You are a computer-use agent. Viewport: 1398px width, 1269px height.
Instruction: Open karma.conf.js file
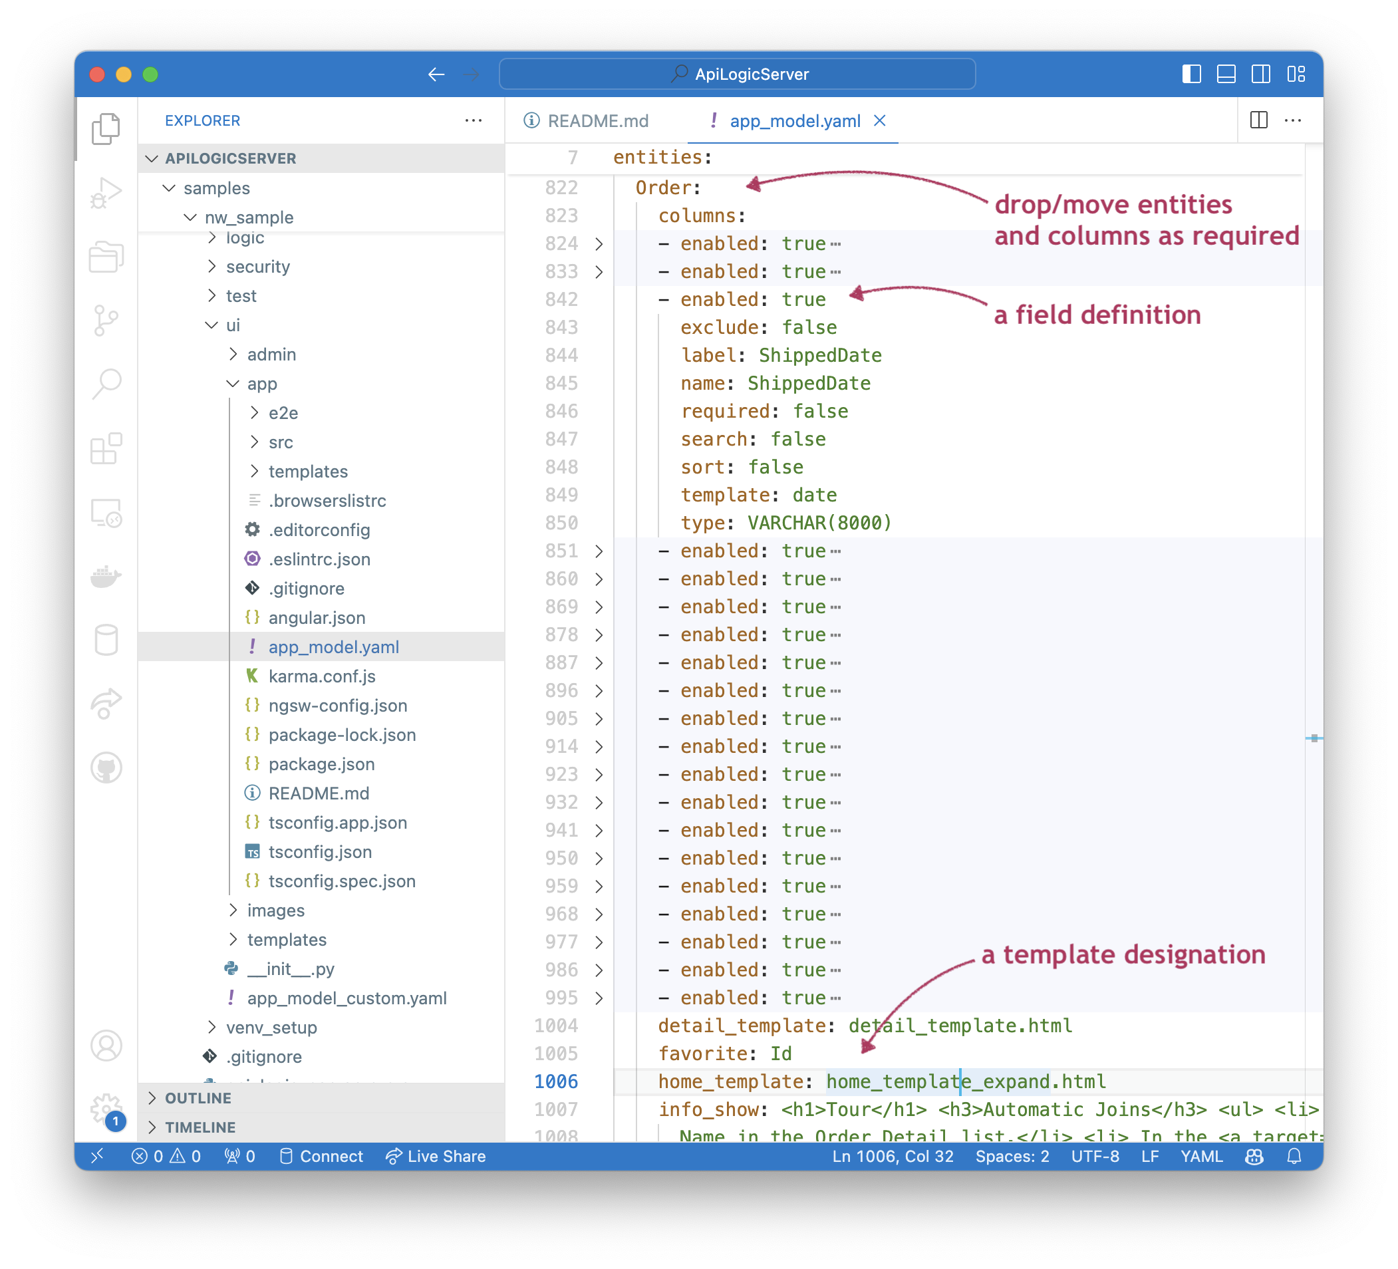321,676
